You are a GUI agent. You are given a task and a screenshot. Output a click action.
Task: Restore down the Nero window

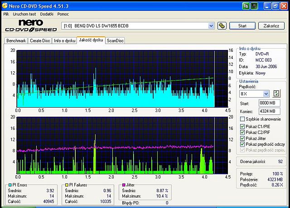pyautogui.click(x=275, y=6)
